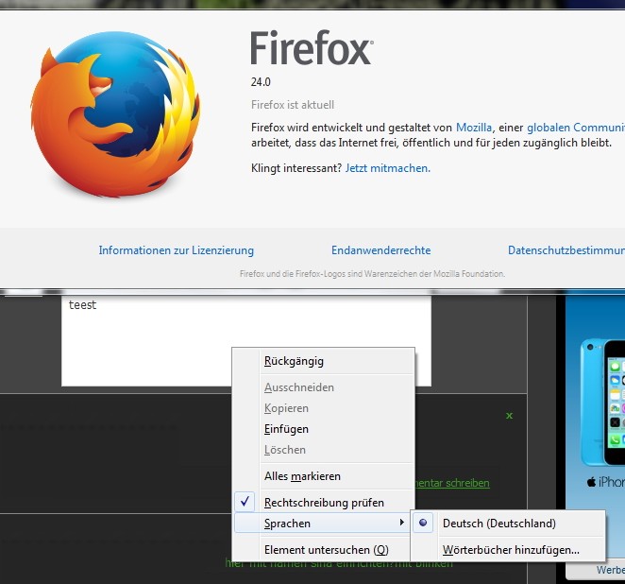Click 'Jetzt mitmachen.' link
Viewport: 625px width, 584px height.
point(387,168)
